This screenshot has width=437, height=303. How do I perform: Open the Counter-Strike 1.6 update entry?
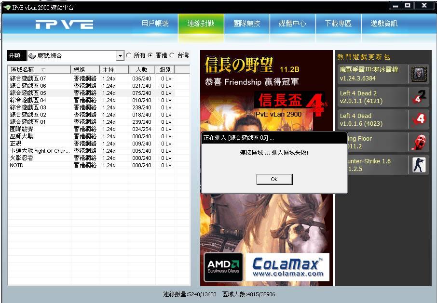[x=388, y=165]
